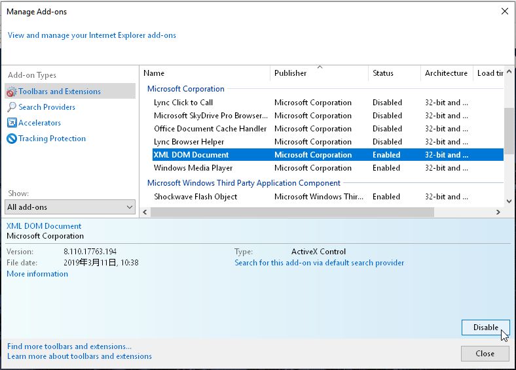This screenshot has height=370, width=516.
Task: Click the Tracking Protection blocked icon
Action: tap(12, 139)
